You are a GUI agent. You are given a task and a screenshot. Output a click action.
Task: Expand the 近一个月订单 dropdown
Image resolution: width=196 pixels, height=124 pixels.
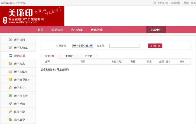click(x=83, y=46)
